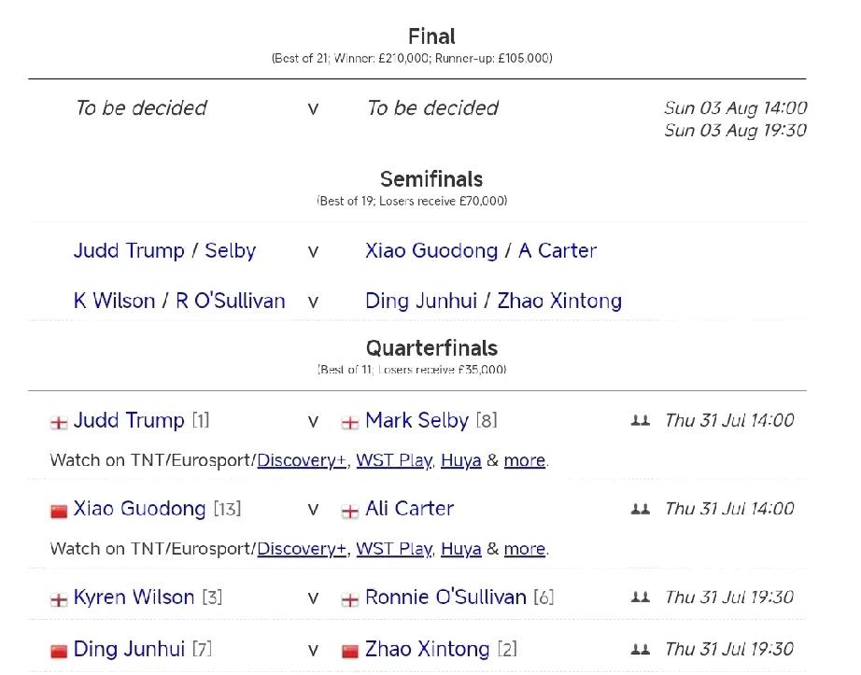Click WST Play link under Xiao match

[x=395, y=549]
